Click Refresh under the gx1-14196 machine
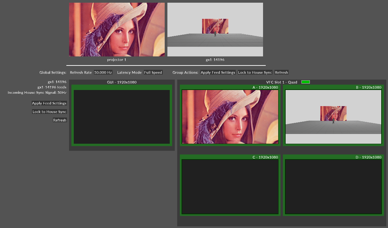The image size is (388, 228). [x=60, y=120]
